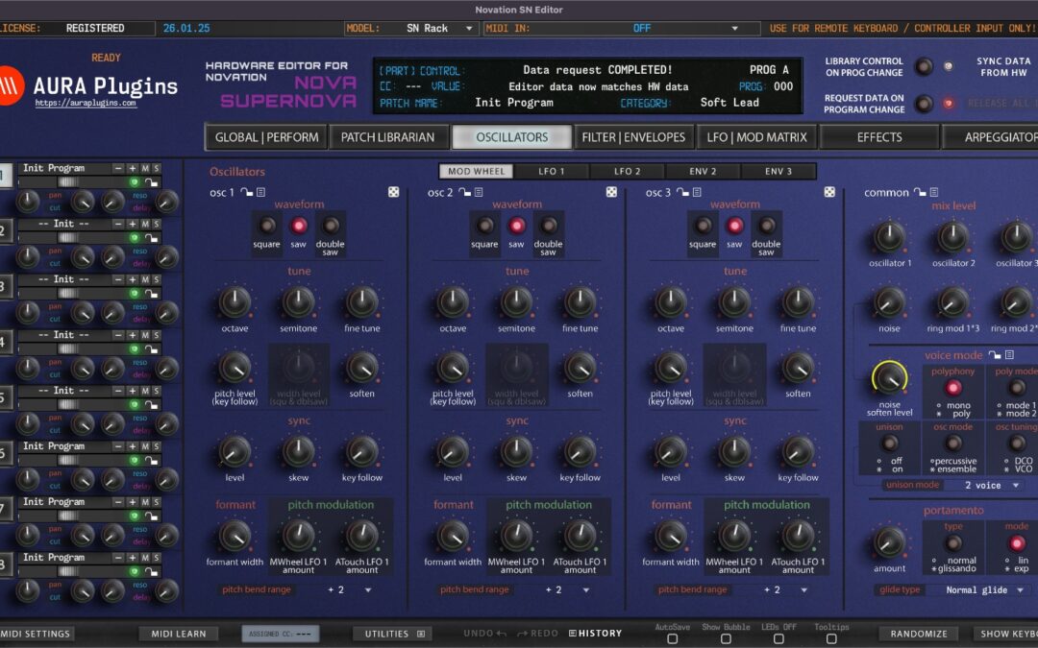Switch to the FILTER | ENVELOPES tab
This screenshot has width=1038, height=648.
tap(633, 136)
